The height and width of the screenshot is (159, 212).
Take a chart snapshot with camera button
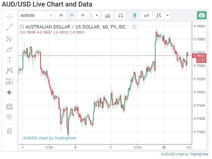pyautogui.click(x=202, y=15)
